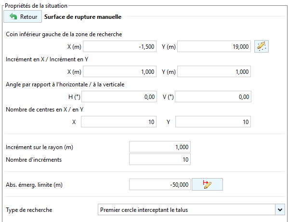Click the Nombre d'incréments field
288x222 pixels.
click(160, 159)
